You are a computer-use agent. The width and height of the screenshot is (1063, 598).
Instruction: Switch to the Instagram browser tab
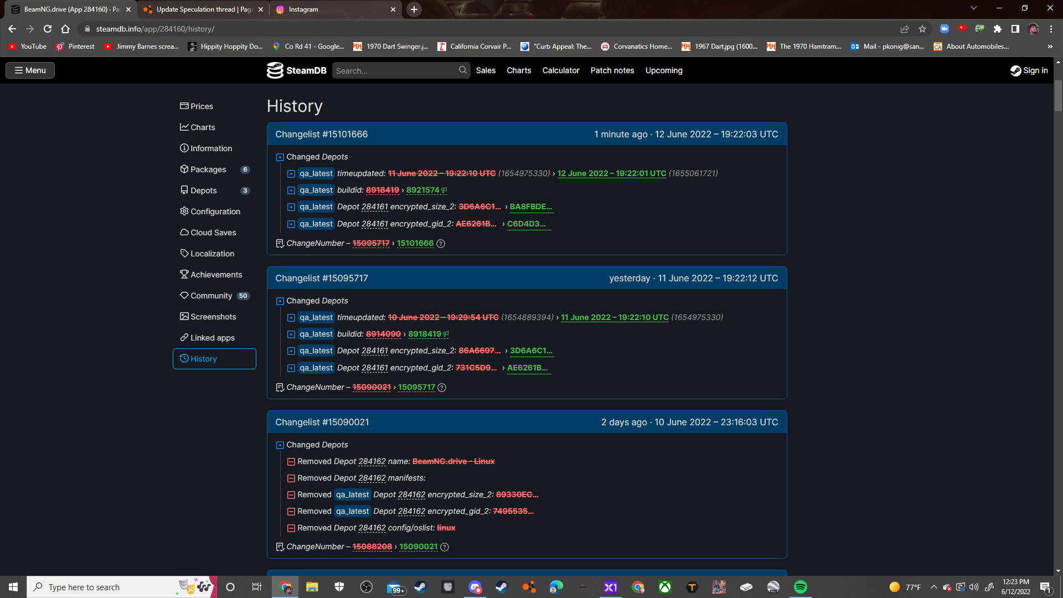336,9
